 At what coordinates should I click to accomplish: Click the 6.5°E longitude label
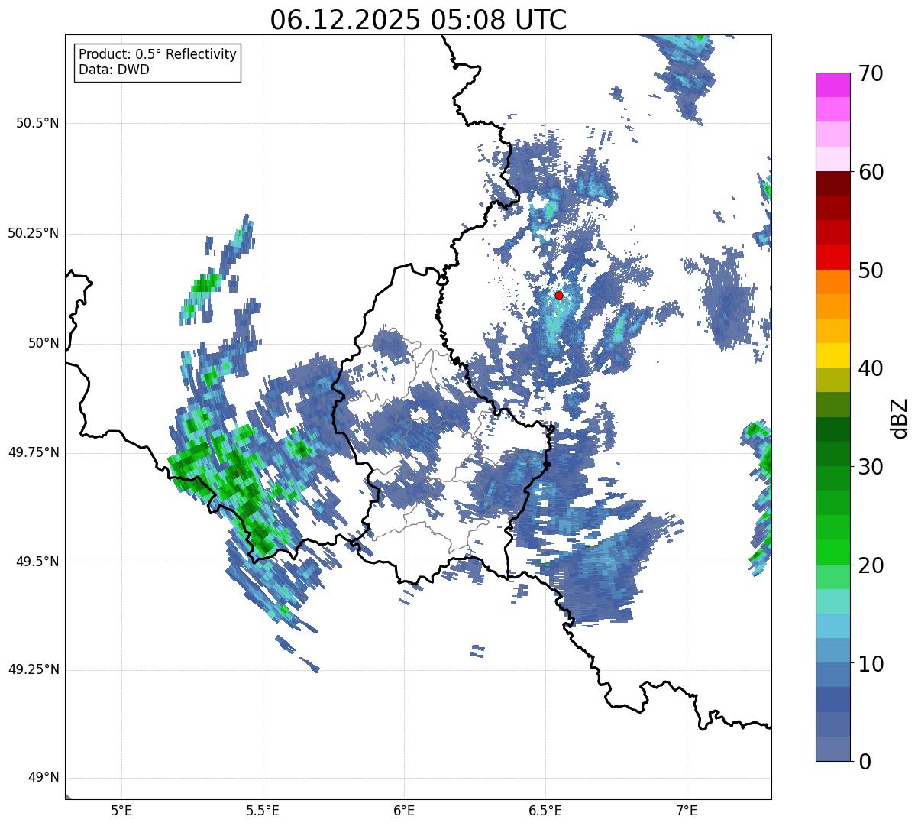(545, 811)
